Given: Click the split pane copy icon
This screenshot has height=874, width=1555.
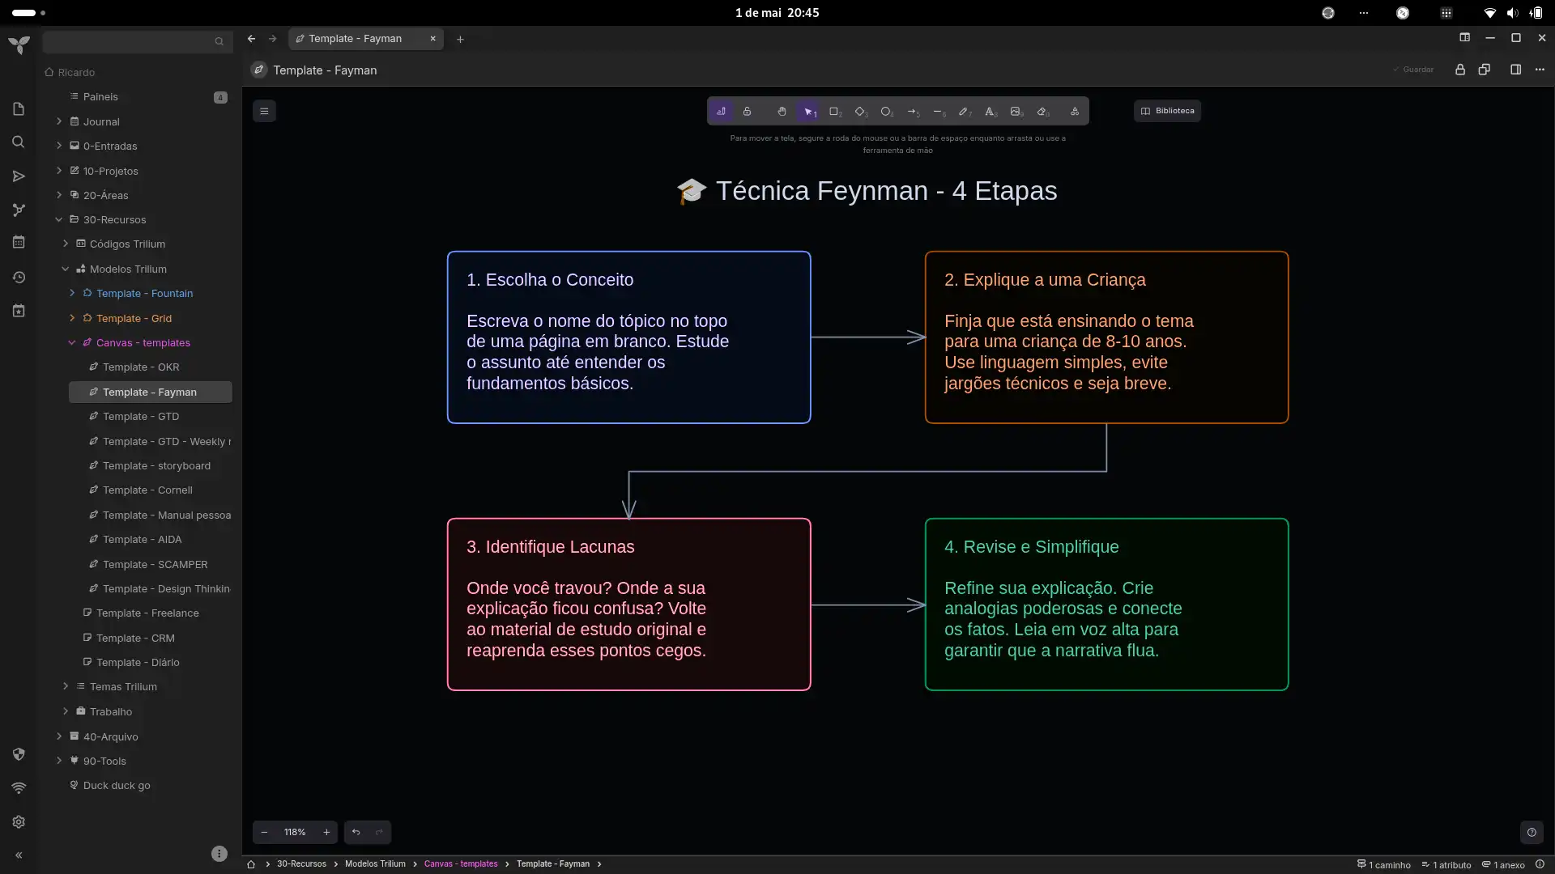Looking at the screenshot, I should (x=1485, y=70).
